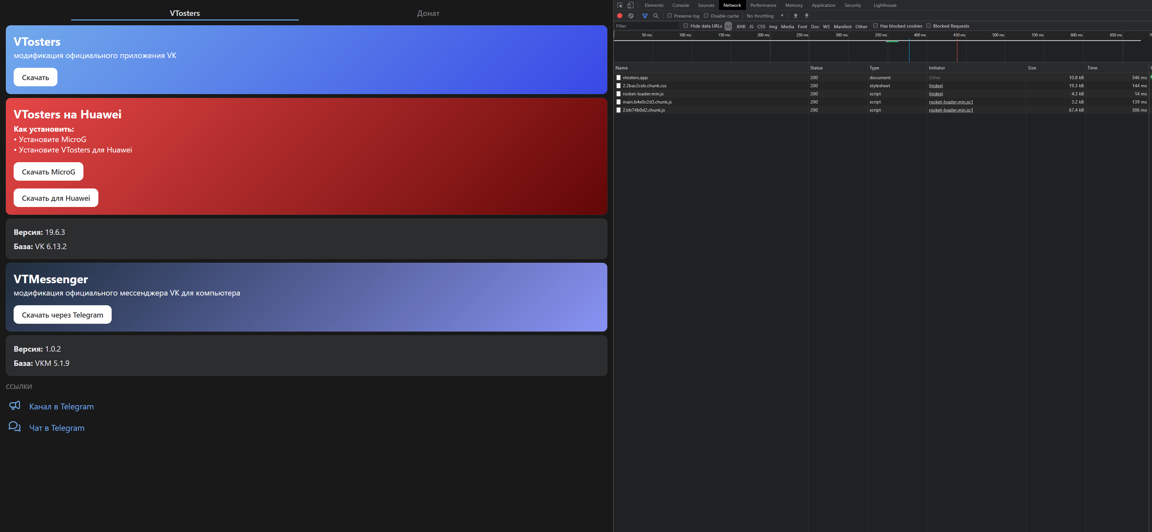Switch to the Application tab

point(823,6)
